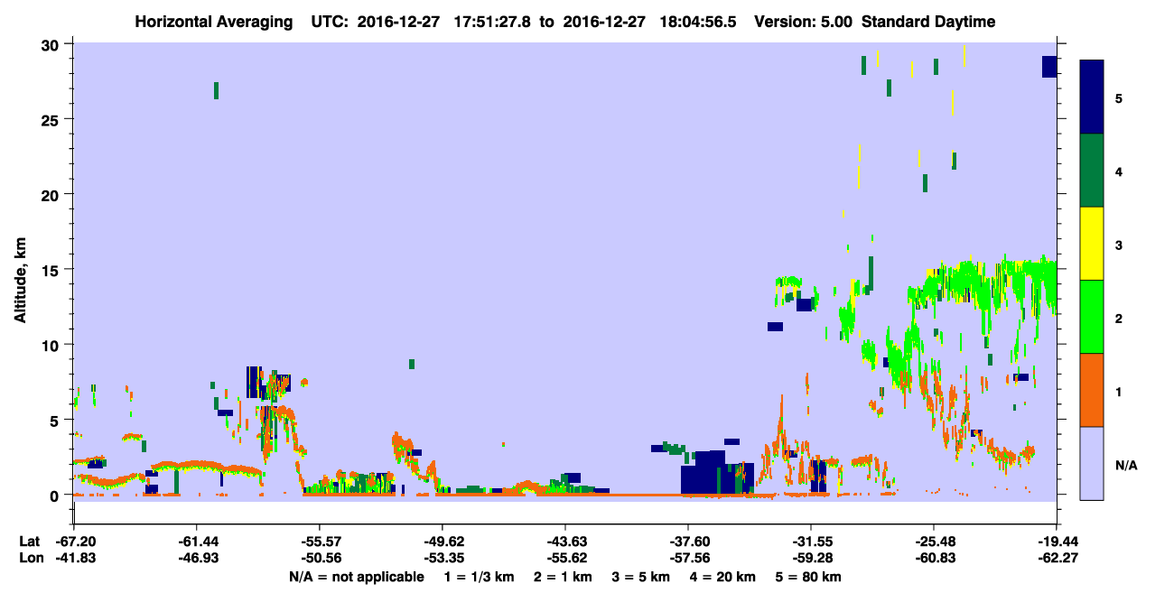The height and width of the screenshot is (602, 1174).
Task: Click the latitude value -49.62
Action: pos(442,542)
